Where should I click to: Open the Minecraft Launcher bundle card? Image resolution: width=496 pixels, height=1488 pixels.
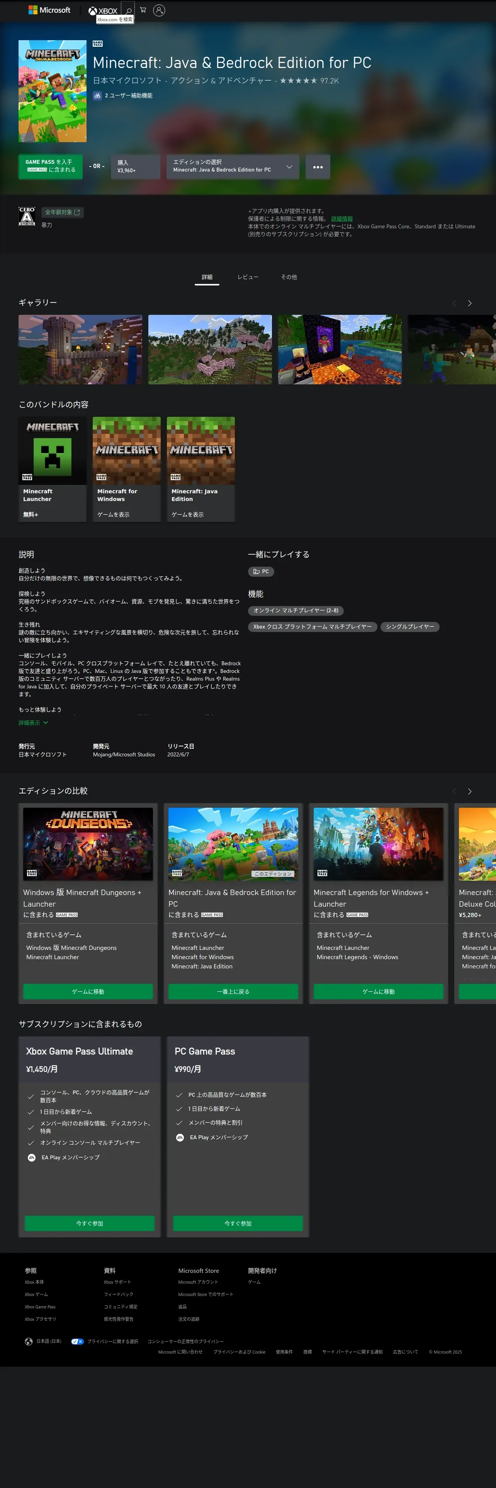click(53, 469)
